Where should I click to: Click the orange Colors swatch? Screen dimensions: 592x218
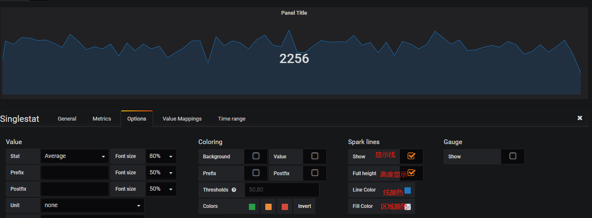coord(269,207)
